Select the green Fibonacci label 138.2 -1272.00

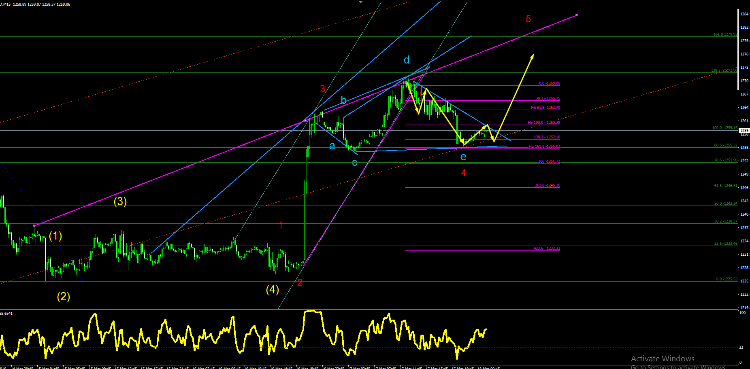(724, 70)
